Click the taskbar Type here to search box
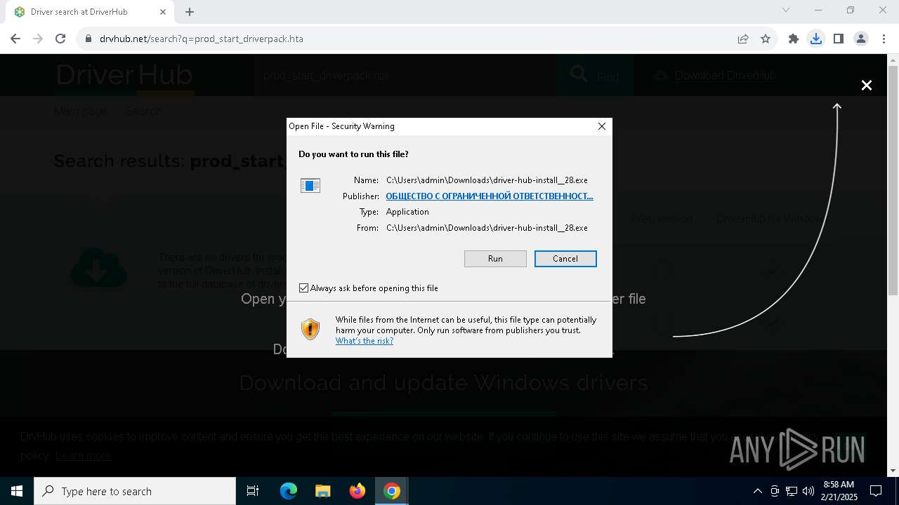The image size is (899, 505). pos(135,491)
